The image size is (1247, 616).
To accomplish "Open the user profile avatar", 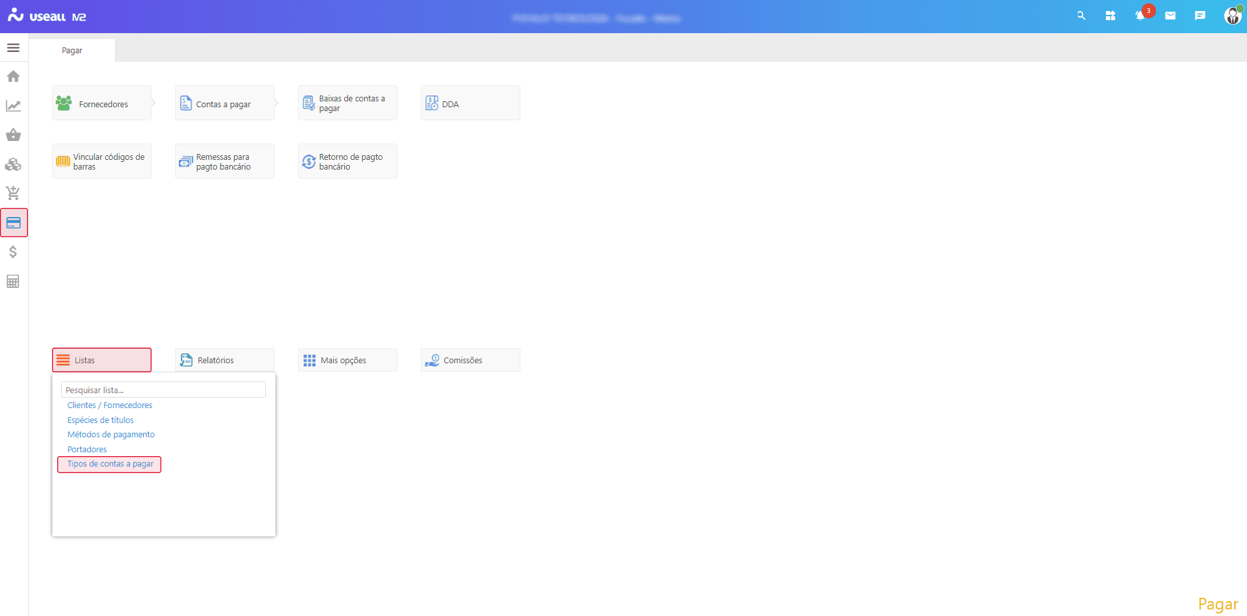I will pyautogui.click(x=1232, y=16).
